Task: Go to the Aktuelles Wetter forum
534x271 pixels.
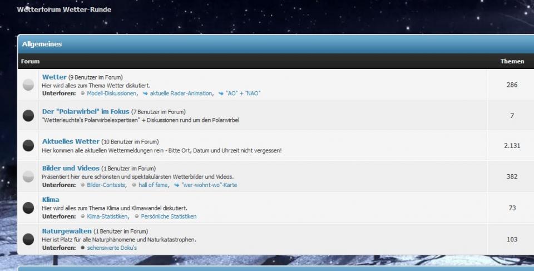Action: pos(71,141)
